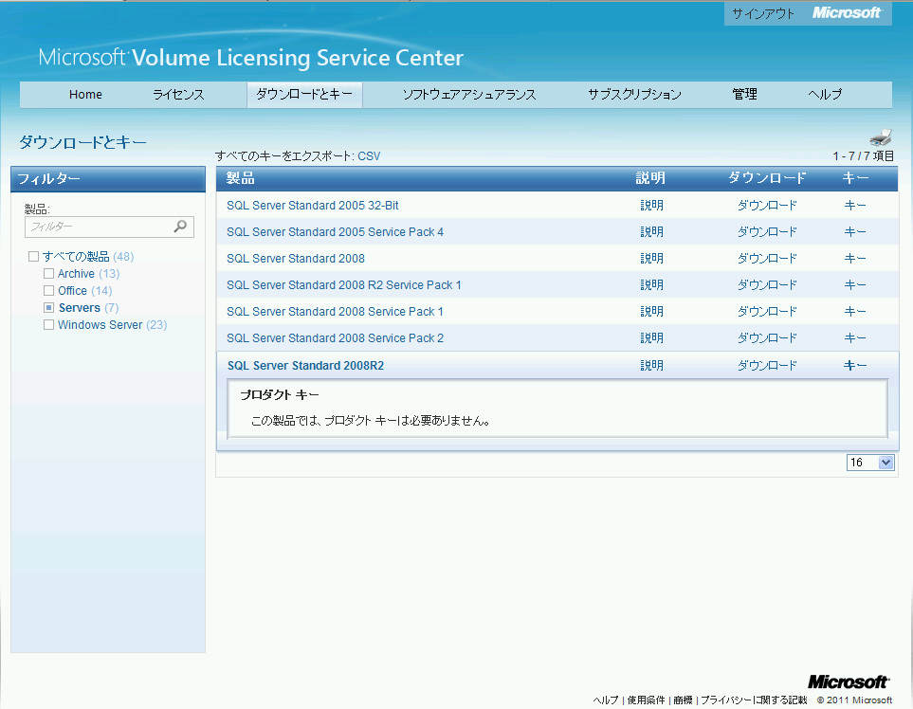
Task: Open SQL Server Standard 2008 R2 Service Pack 1
Action: point(343,285)
